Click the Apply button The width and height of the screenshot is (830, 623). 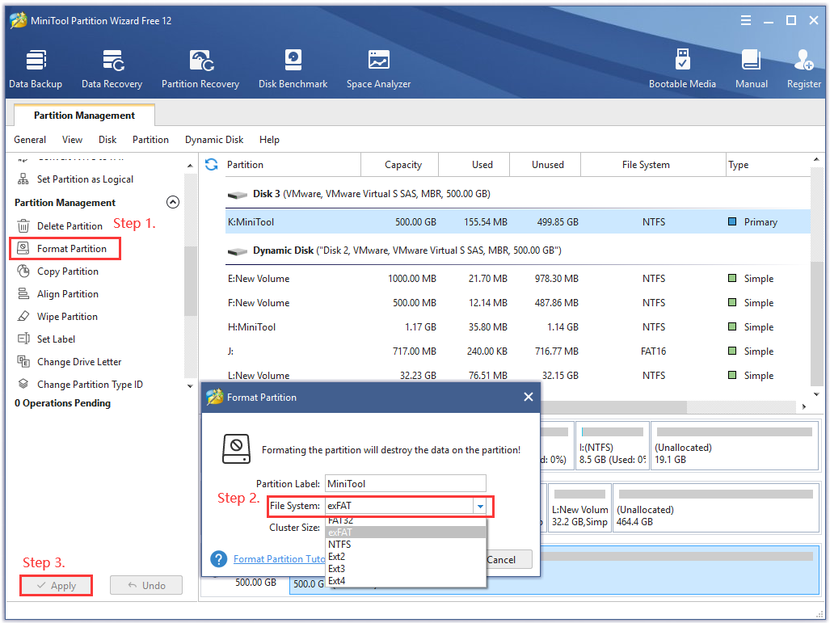[x=56, y=585]
